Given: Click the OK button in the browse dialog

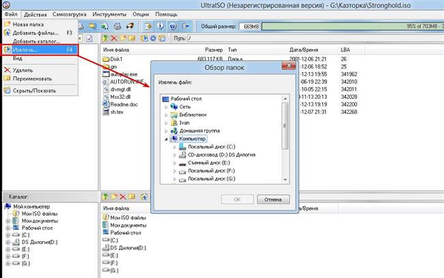Looking at the screenshot, I should (x=237, y=200).
